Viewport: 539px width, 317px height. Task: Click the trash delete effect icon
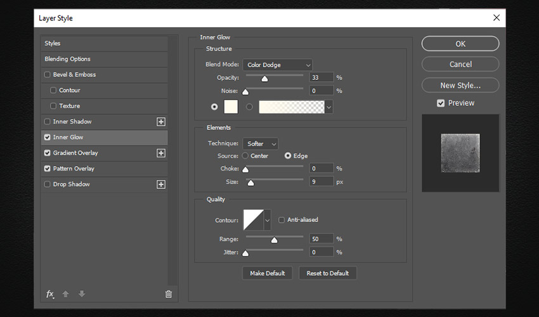click(168, 294)
